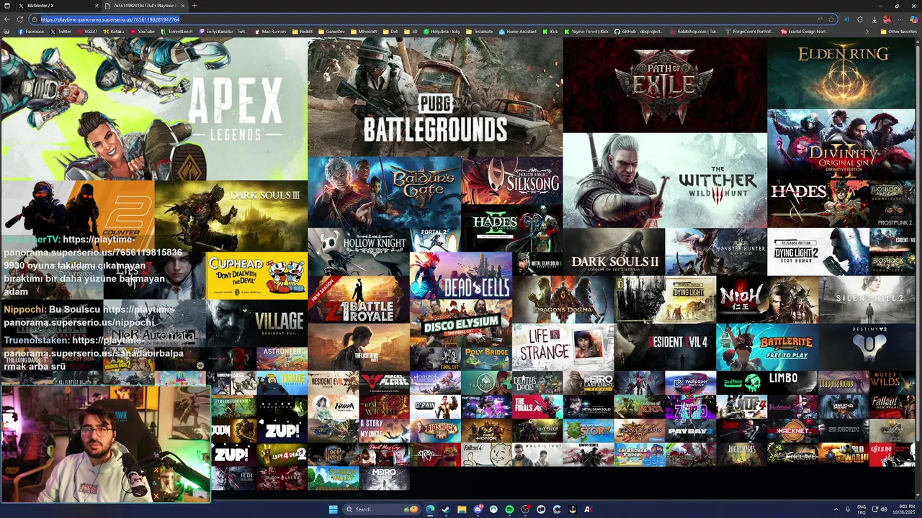The height and width of the screenshot is (518, 922).
Task: Select the Life is Strange tile
Action: (563, 347)
